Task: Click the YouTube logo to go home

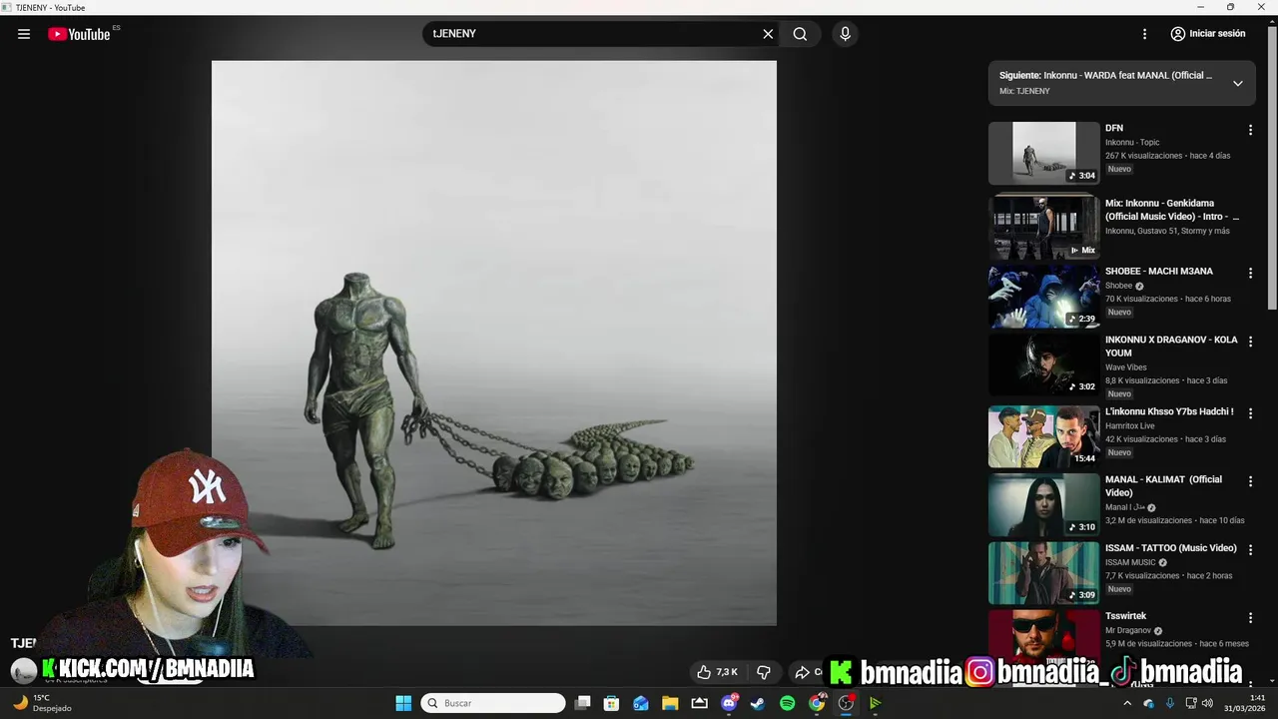Action: click(x=79, y=34)
